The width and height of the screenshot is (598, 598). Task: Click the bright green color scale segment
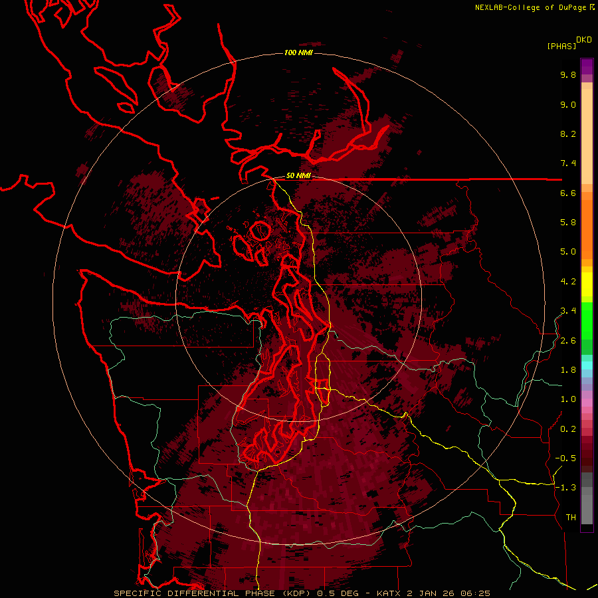pyautogui.click(x=587, y=321)
